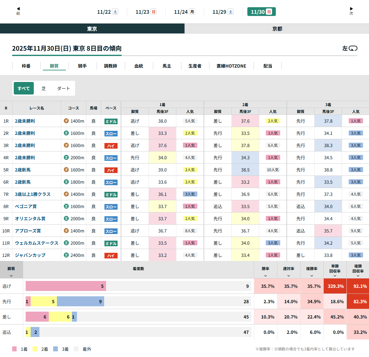The height and width of the screenshot is (357, 369).
Task: Open the ジャパンカップ race link
Action: click(x=30, y=255)
